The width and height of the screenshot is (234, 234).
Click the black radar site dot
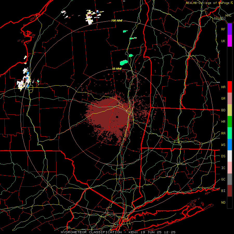117,117
